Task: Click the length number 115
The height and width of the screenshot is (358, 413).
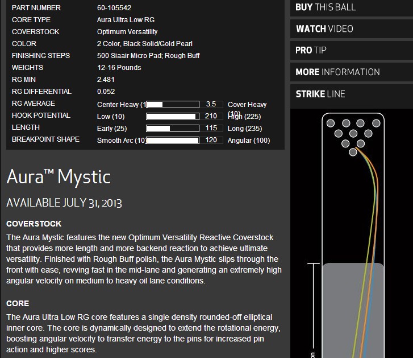Action: click(211, 128)
